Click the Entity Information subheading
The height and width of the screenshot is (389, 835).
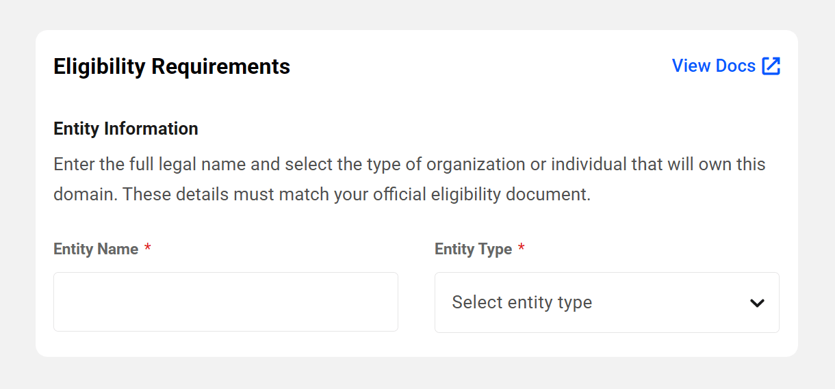click(126, 129)
